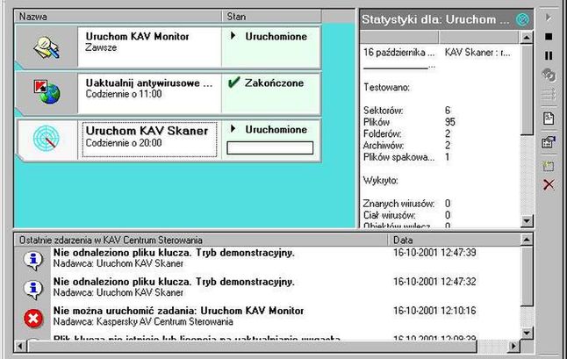Click the info icon of event at 12:47:32
Viewport: 567px width, 359px height.
pos(33,290)
